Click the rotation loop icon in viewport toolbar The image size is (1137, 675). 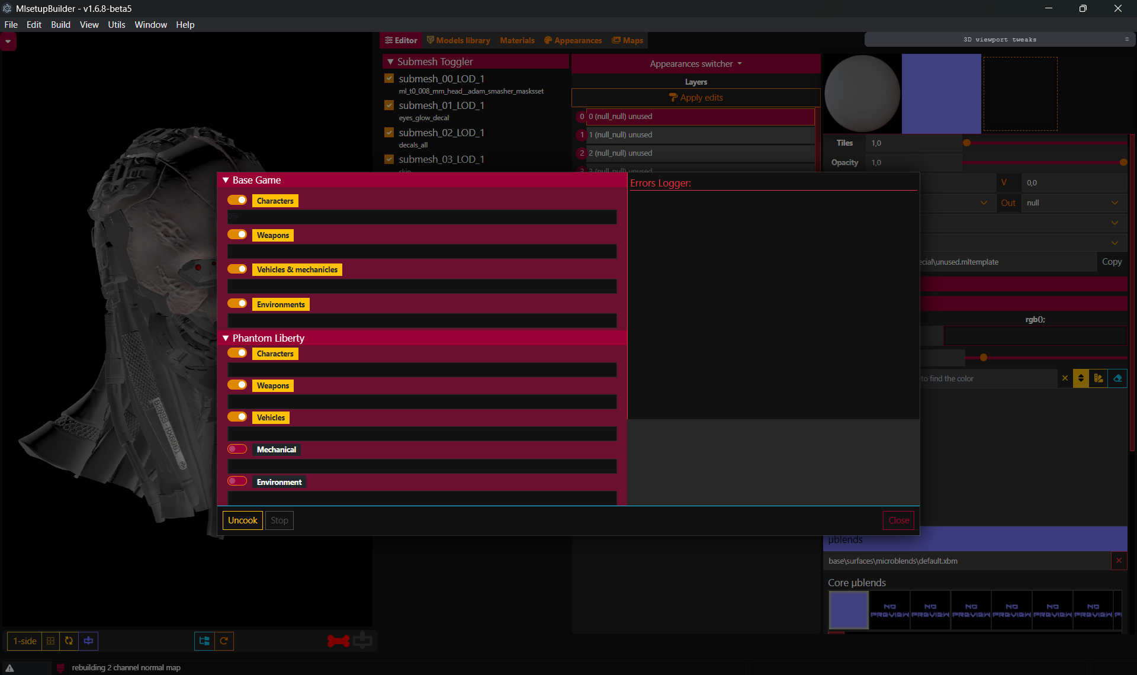tap(69, 641)
